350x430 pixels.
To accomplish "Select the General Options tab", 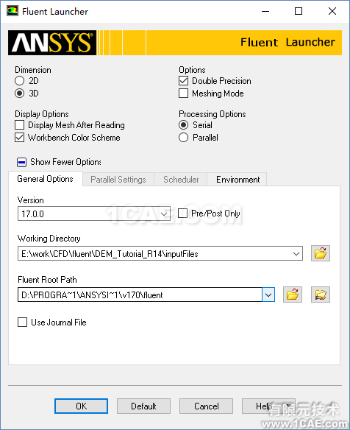I will coord(45,179).
